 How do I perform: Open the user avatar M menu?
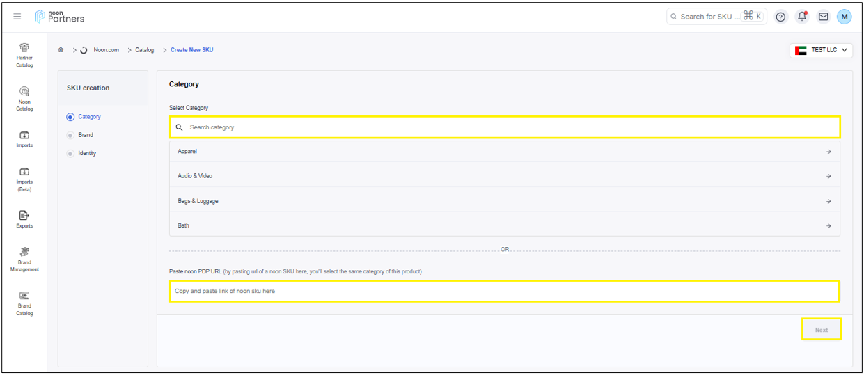(844, 17)
